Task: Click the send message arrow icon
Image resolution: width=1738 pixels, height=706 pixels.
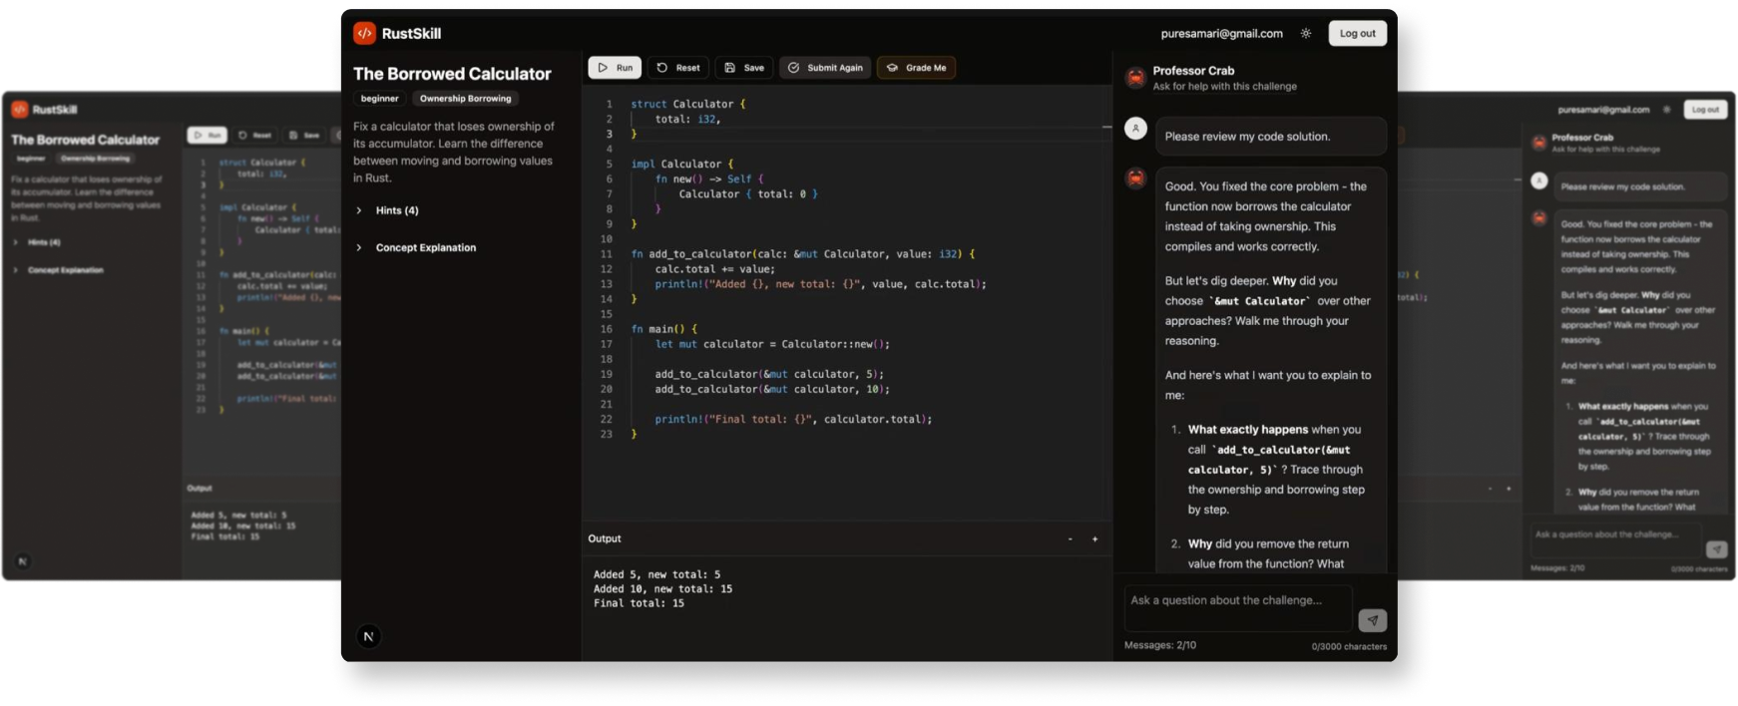Action: [x=1373, y=620]
